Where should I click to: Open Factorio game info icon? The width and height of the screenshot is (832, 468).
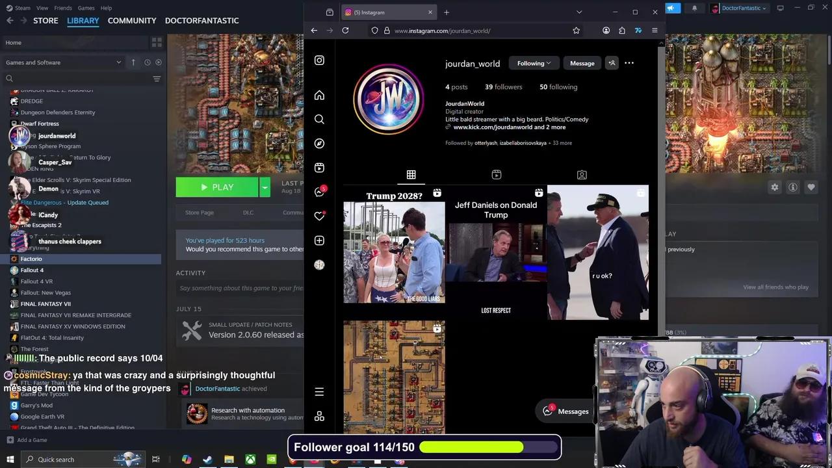coord(793,187)
